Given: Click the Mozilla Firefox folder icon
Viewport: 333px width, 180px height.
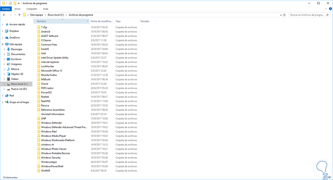Looking at the screenshot, I should [x=38, y=75].
